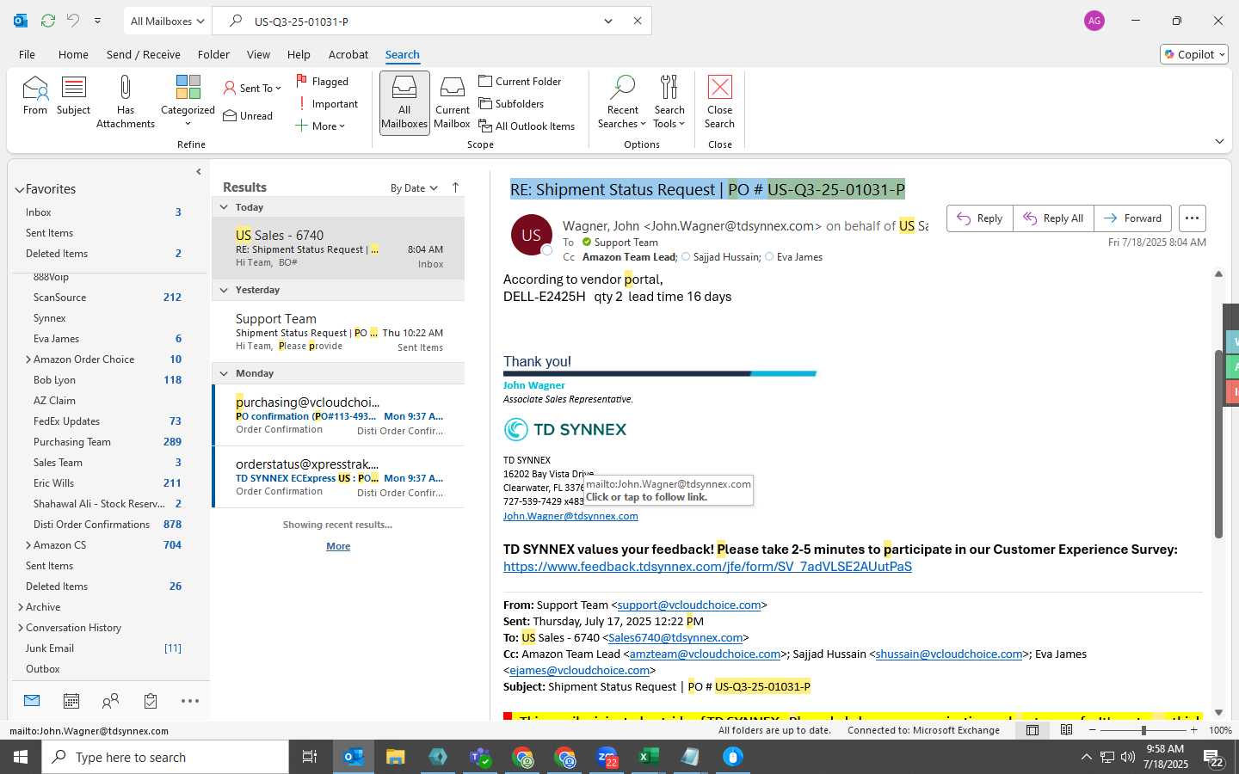Viewport: 1239px width, 774px height.
Task: Switch to the Folder tab
Action: point(213,54)
